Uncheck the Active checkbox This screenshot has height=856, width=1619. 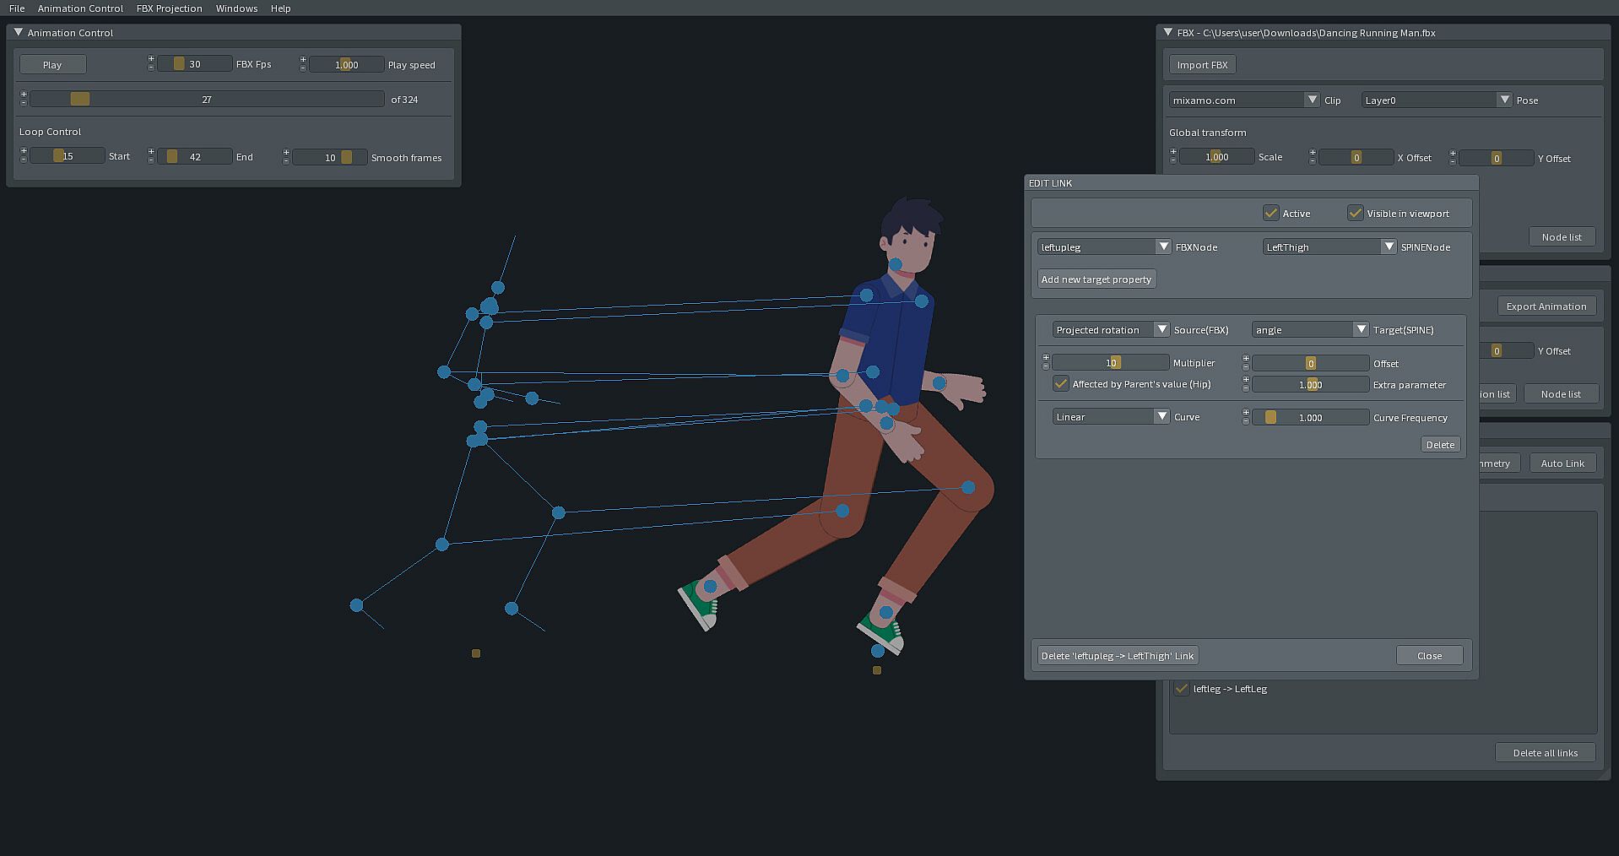point(1271,213)
